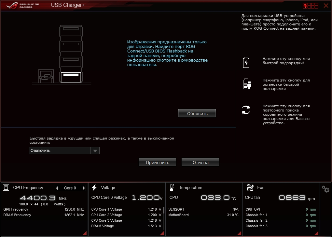Click the fast charging battery icon

(246, 62)
